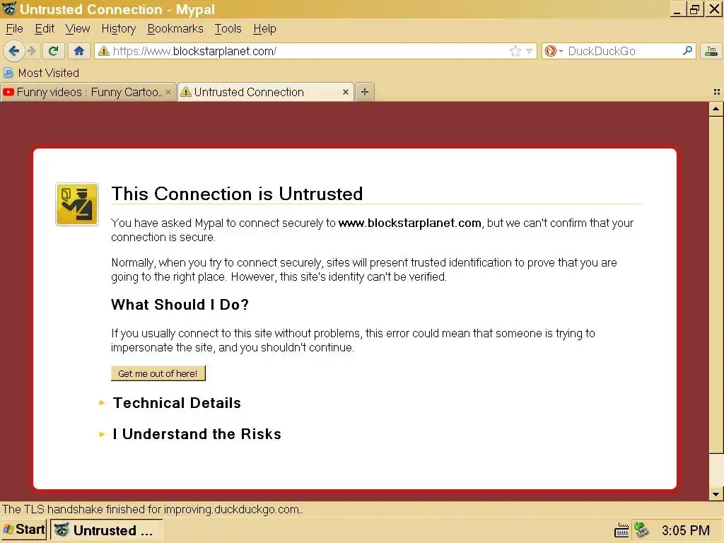
Task: Click the scrollbar down arrow
Action: click(x=716, y=494)
